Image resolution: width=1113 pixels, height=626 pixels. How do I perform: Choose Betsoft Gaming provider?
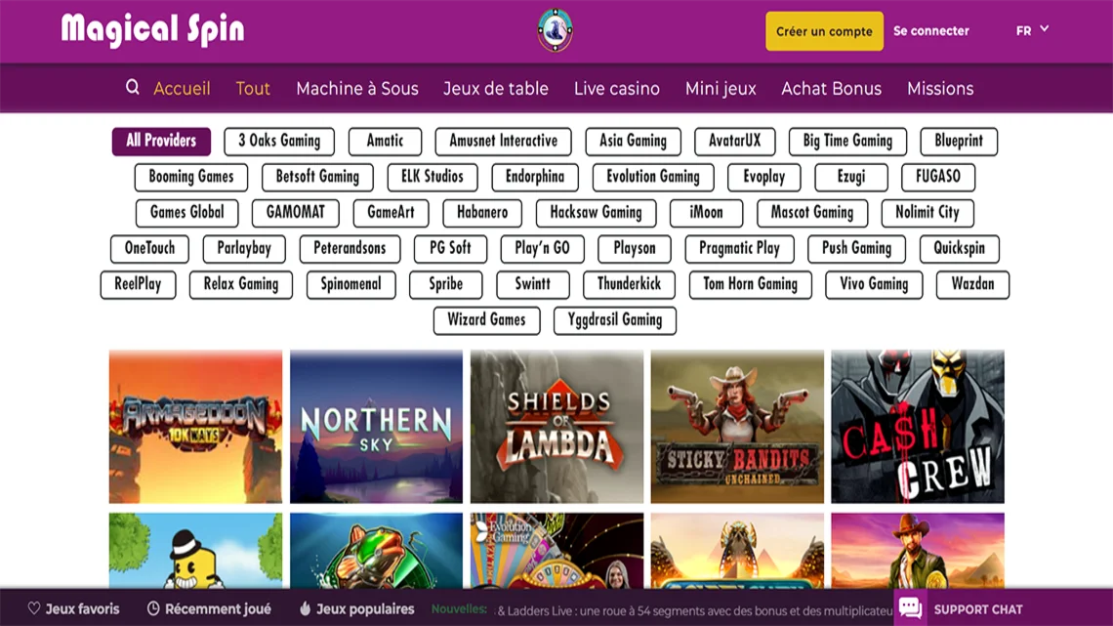317,177
